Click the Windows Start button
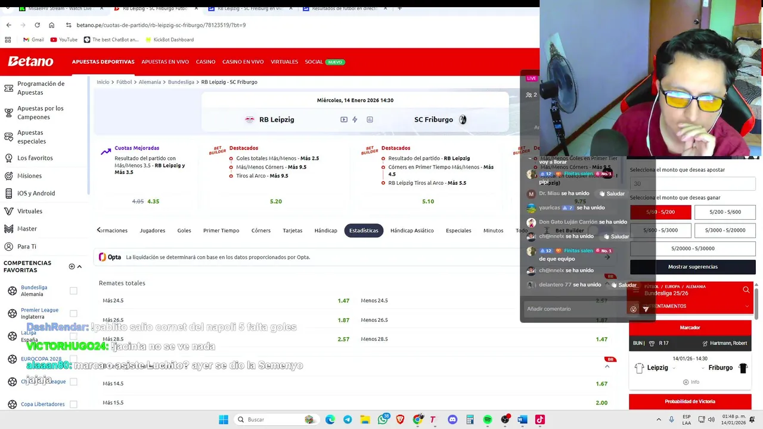 (x=224, y=419)
